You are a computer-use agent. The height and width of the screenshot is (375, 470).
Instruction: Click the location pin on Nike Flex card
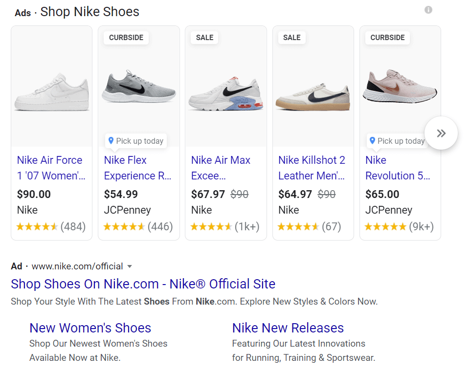point(111,141)
